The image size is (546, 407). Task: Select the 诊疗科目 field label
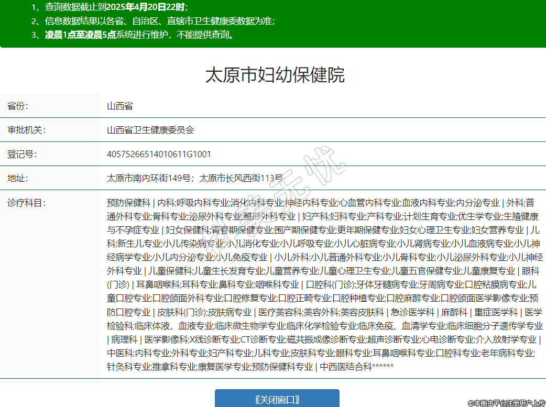[26, 203]
